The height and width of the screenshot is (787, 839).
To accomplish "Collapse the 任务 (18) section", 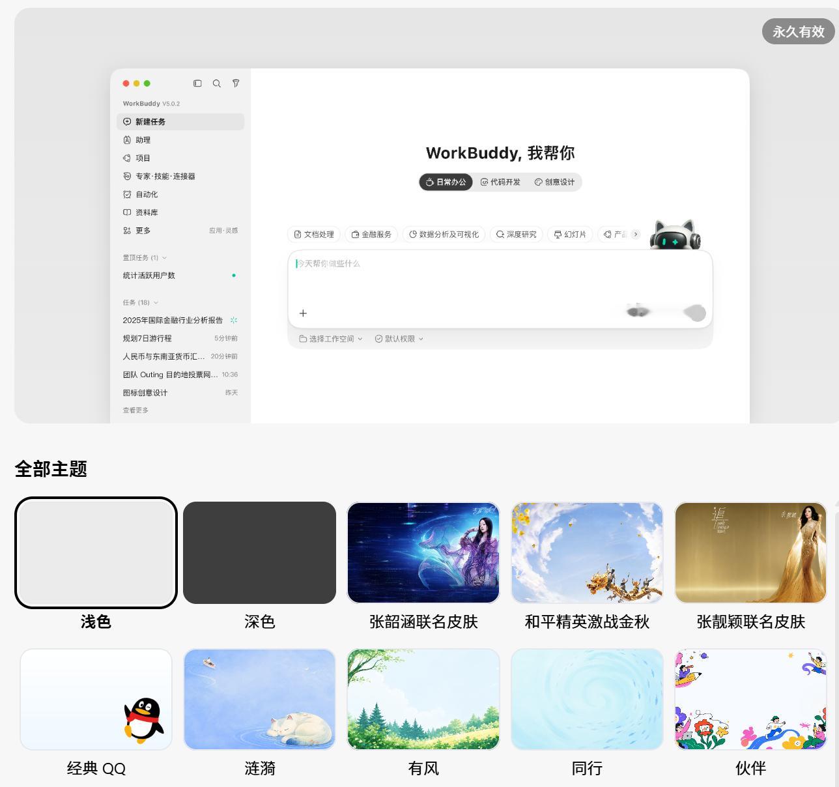I will [x=141, y=302].
